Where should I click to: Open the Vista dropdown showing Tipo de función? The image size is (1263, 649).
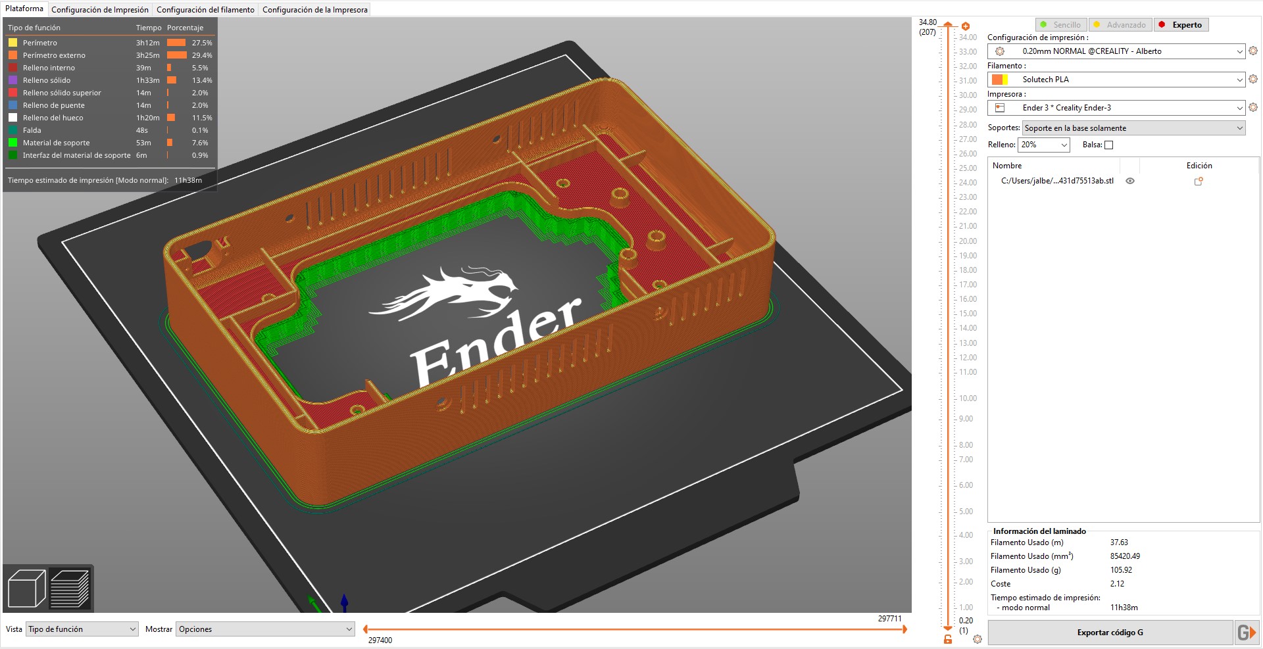82,629
